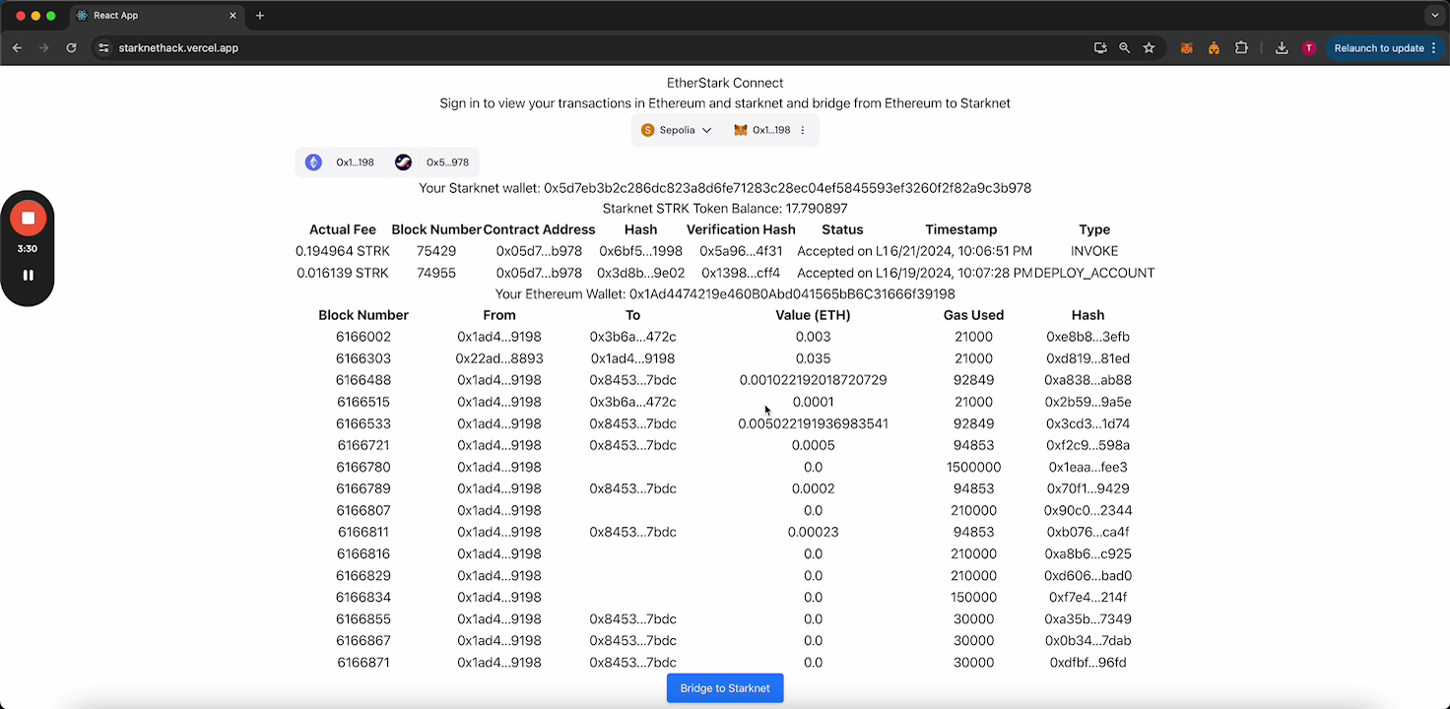Viewport: 1450px width, 709px height.
Task: Click the Sepolia network S icon
Action: tap(647, 130)
